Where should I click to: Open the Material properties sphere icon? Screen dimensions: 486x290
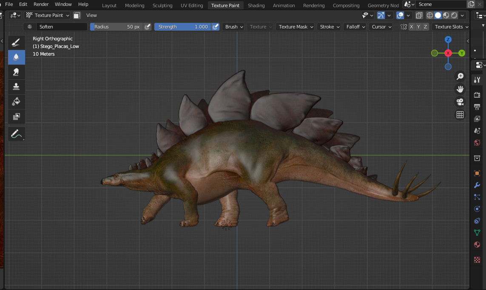[477, 245]
